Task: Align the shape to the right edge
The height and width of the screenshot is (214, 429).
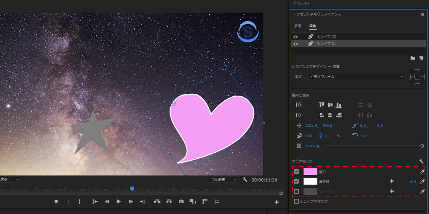Action: (339, 115)
